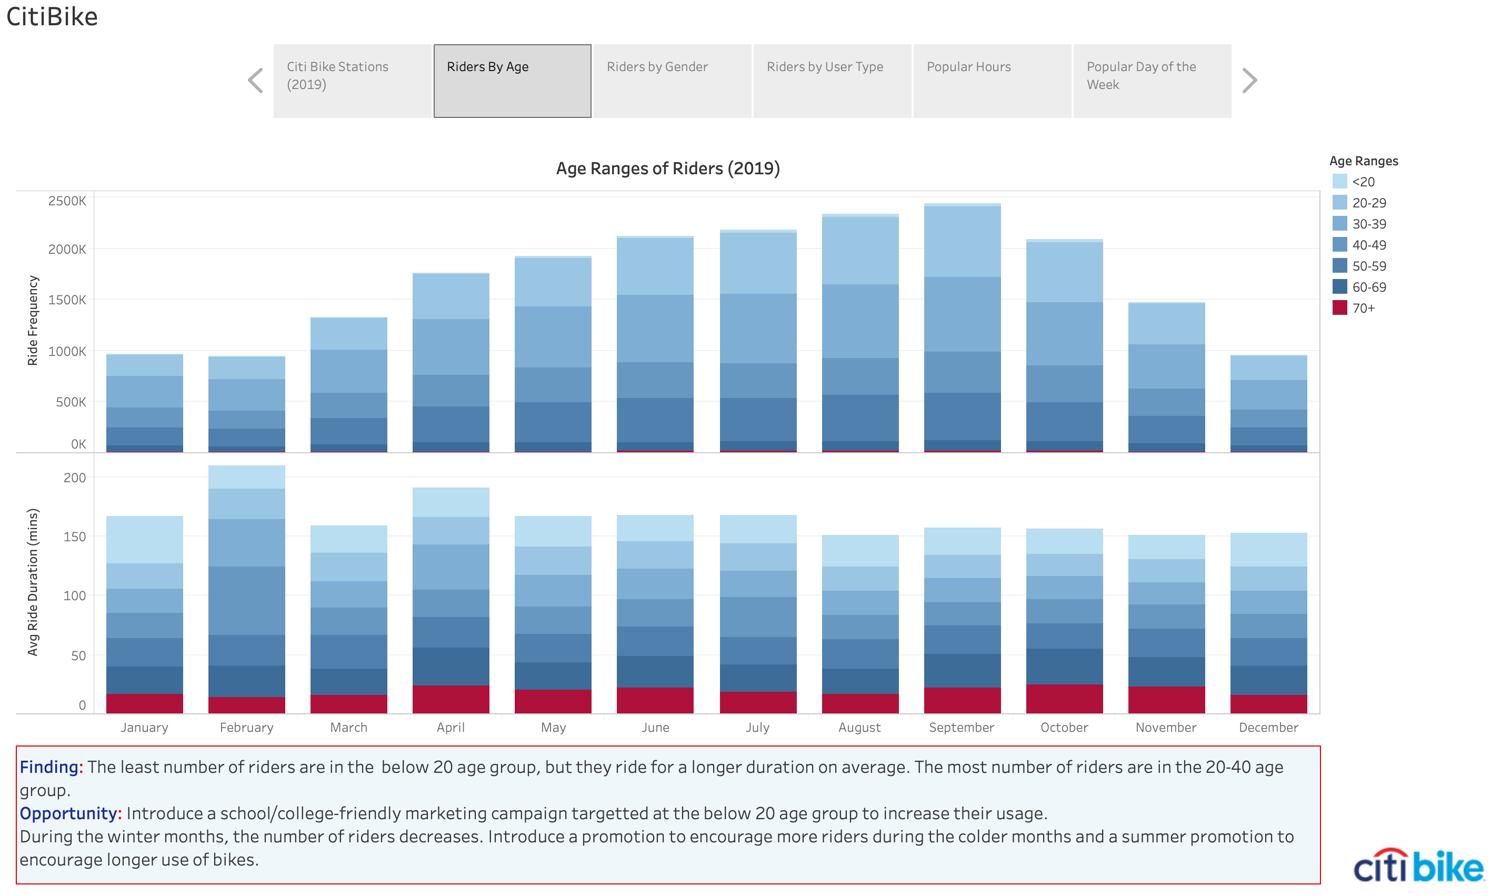Open the Riders by User Type tab
Viewport: 1501px width, 895px height.
tap(833, 81)
